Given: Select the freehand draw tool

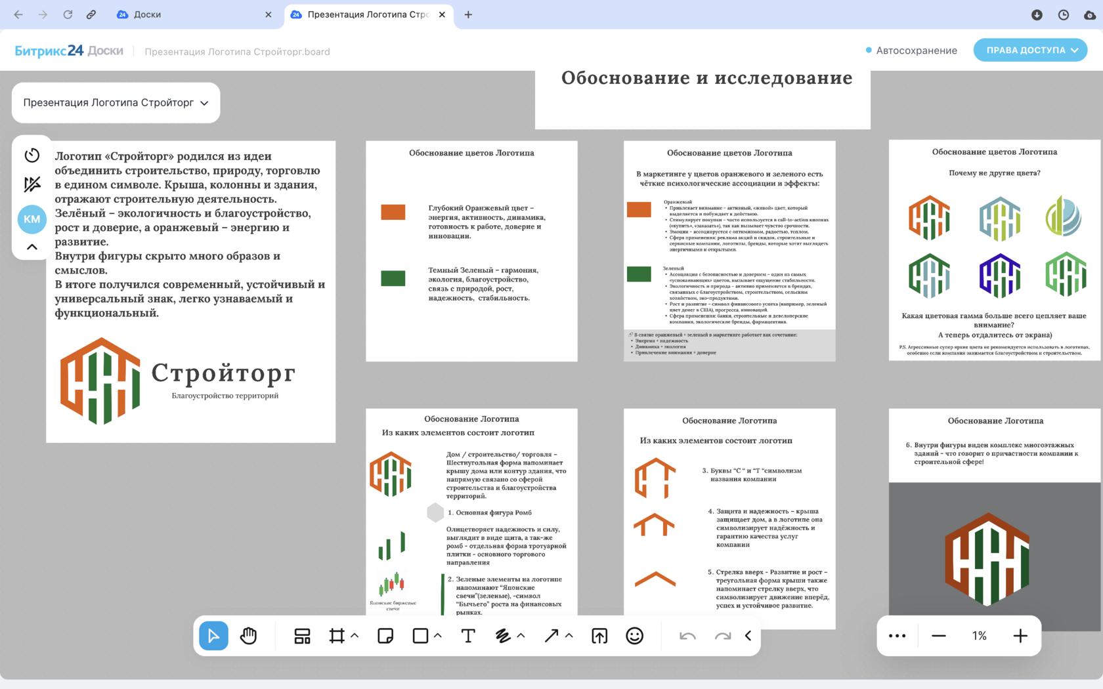Looking at the screenshot, I should pos(503,636).
